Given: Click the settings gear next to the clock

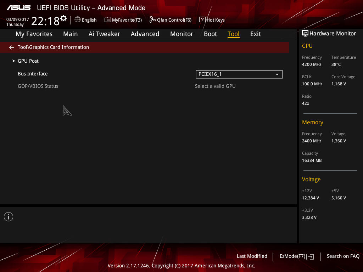Looking at the screenshot, I should click(63, 18).
